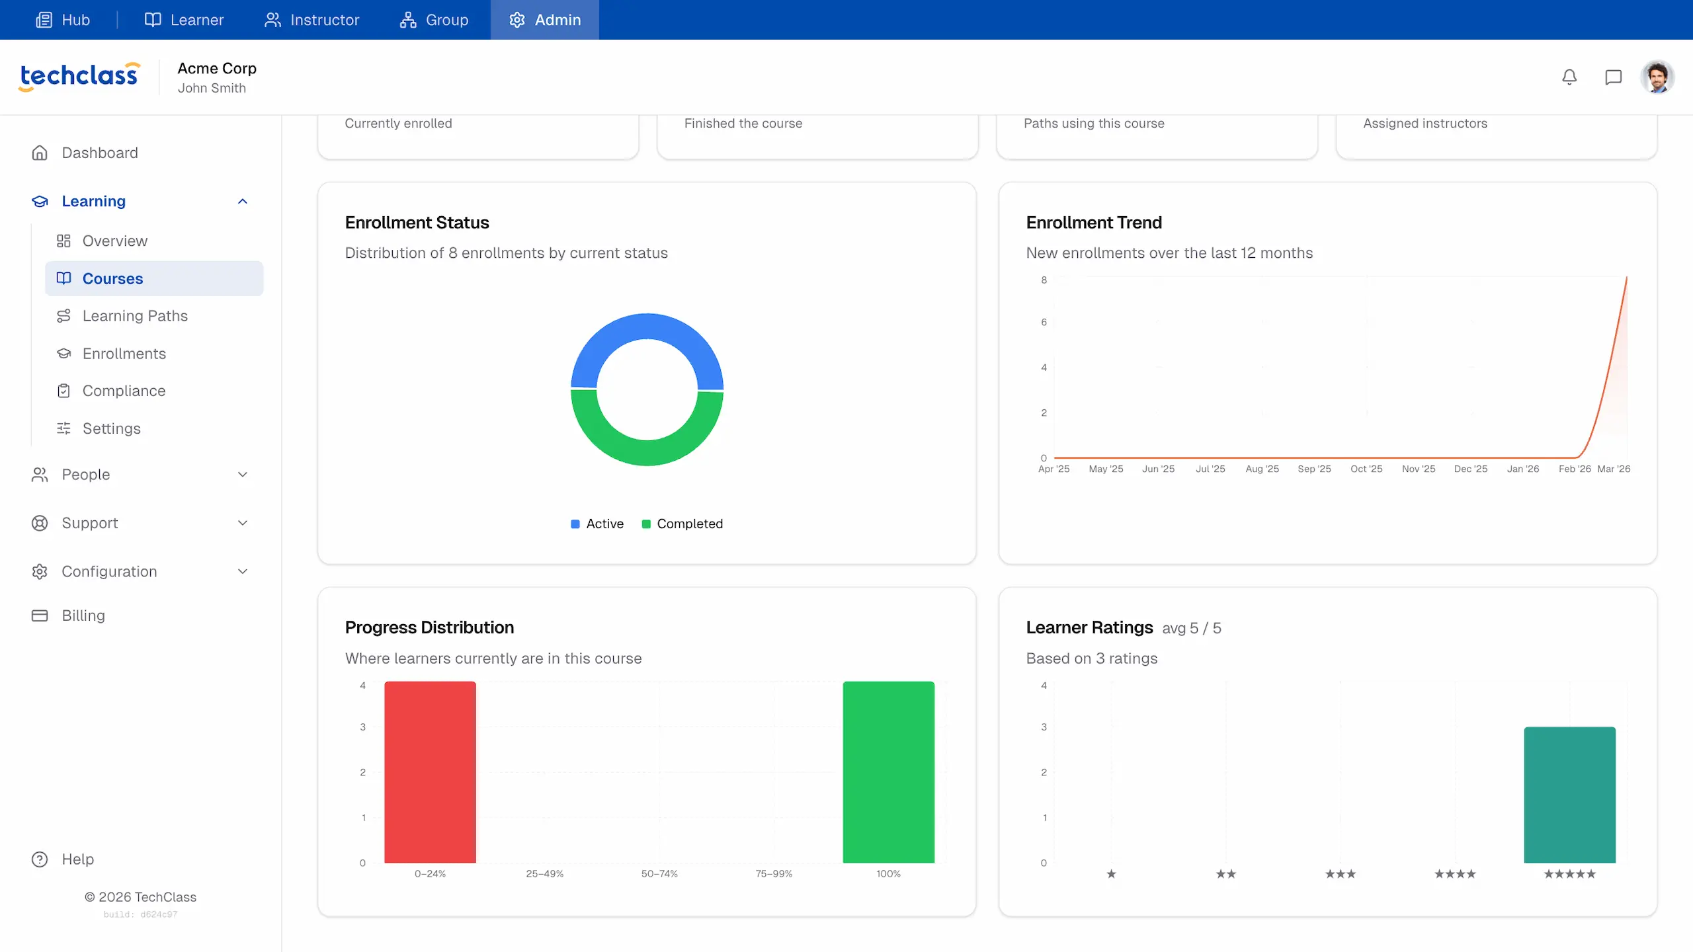This screenshot has width=1693, height=952.
Task: Click the Settings sliders icon under Learning
Action: 63,428
